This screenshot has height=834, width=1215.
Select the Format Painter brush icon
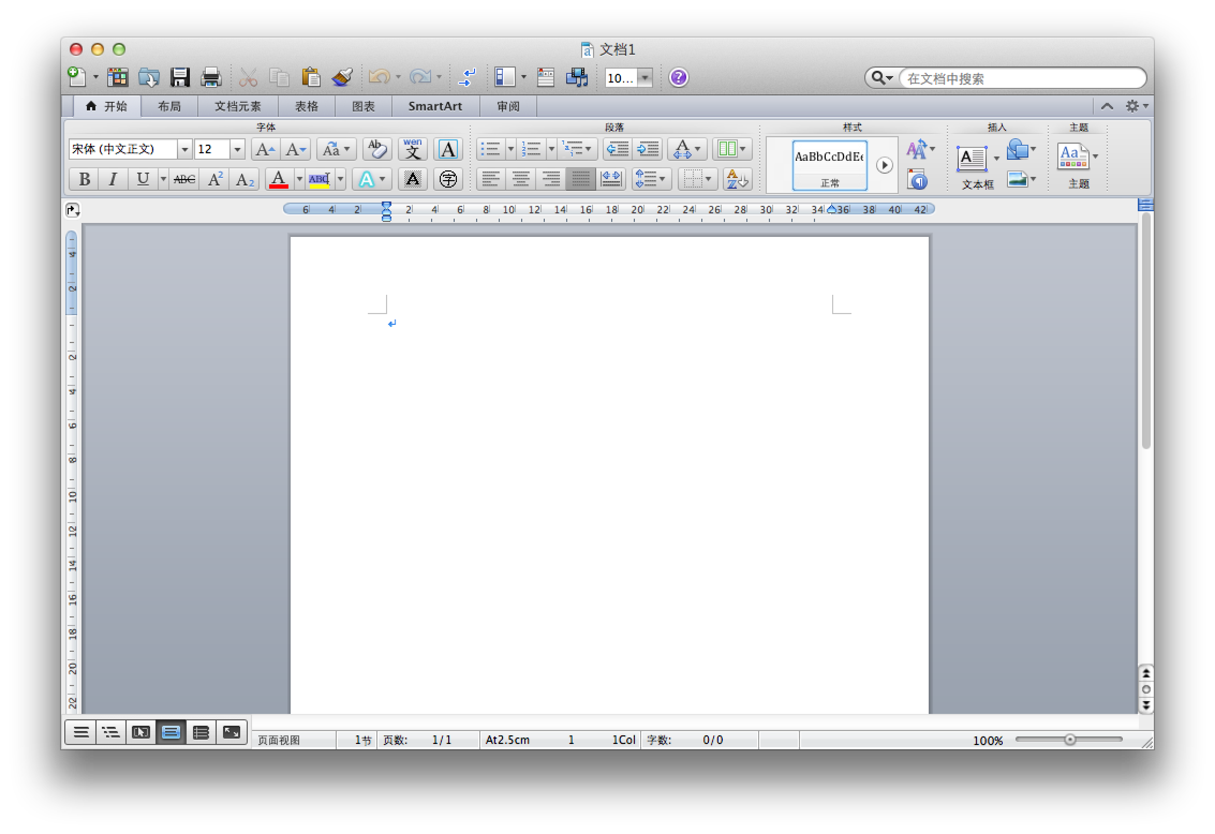[342, 78]
